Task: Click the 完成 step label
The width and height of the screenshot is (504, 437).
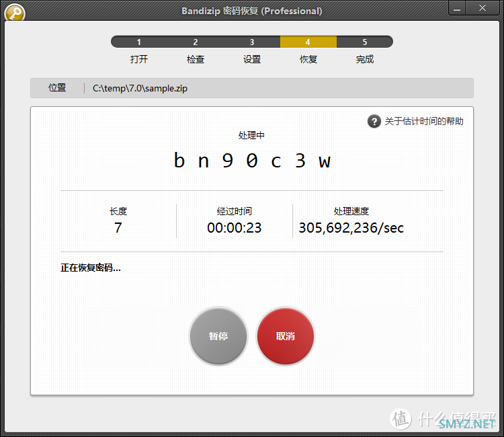Action: [x=365, y=59]
